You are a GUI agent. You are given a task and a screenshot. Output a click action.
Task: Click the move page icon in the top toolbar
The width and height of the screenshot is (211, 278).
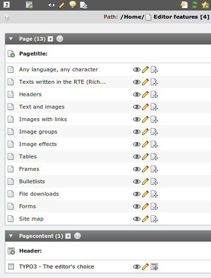pyautogui.click(x=83, y=5)
